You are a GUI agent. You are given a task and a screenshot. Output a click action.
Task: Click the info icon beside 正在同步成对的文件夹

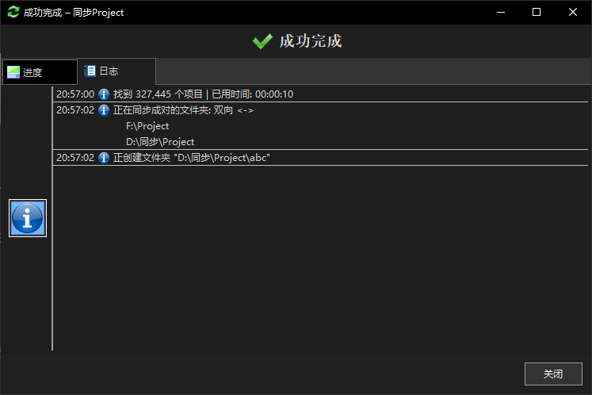[x=104, y=110]
